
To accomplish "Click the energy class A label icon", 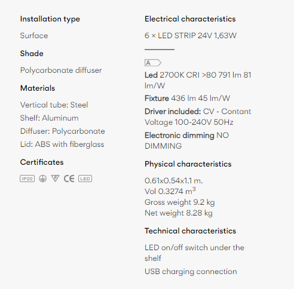I will [153, 63].
